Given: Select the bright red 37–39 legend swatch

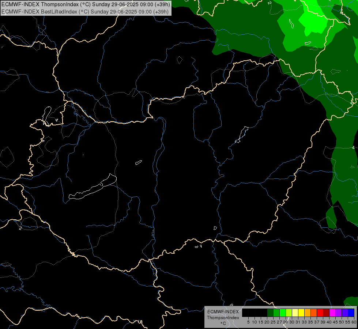Looking at the screenshot, I should point(320,313).
